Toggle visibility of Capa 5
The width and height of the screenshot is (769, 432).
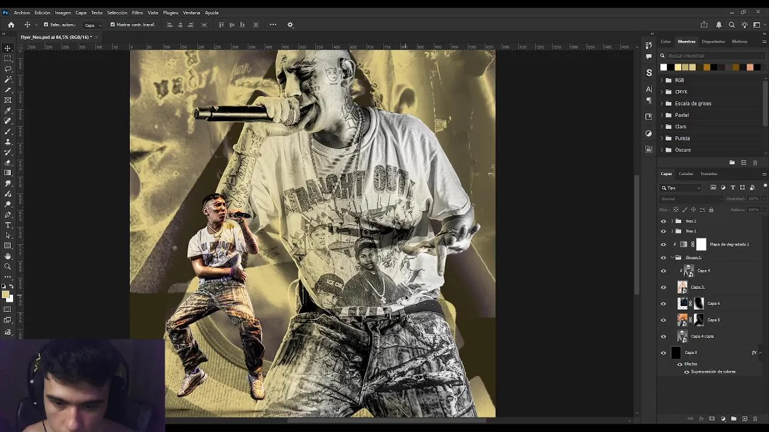[x=663, y=320]
